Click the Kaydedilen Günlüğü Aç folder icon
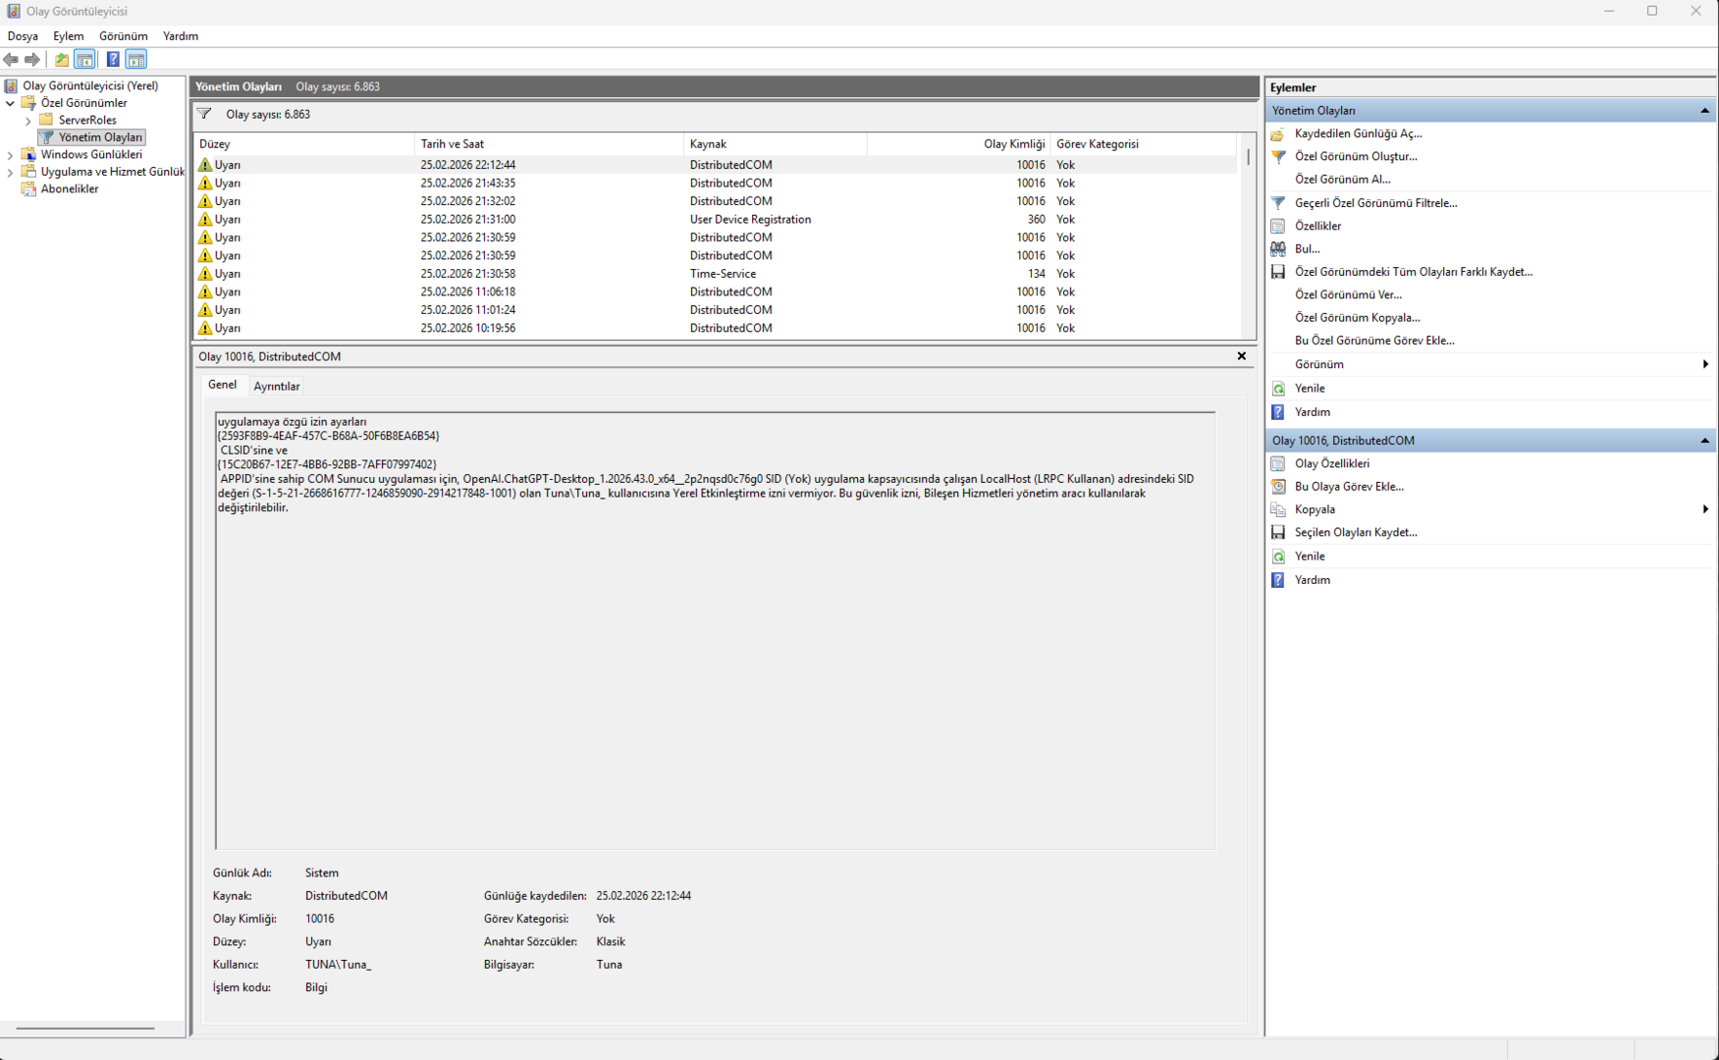The width and height of the screenshot is (1719, 1060). point(1278,133)
